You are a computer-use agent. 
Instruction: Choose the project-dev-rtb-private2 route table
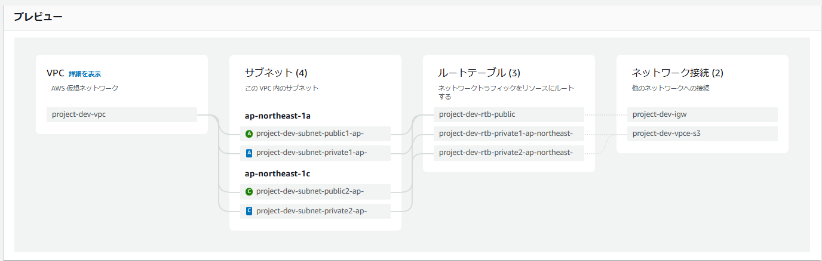[505, 153]
